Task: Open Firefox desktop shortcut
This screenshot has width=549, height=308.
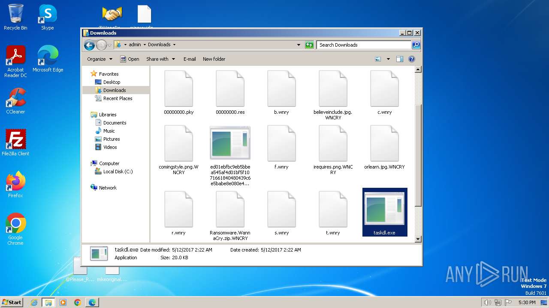Action: 15,185
